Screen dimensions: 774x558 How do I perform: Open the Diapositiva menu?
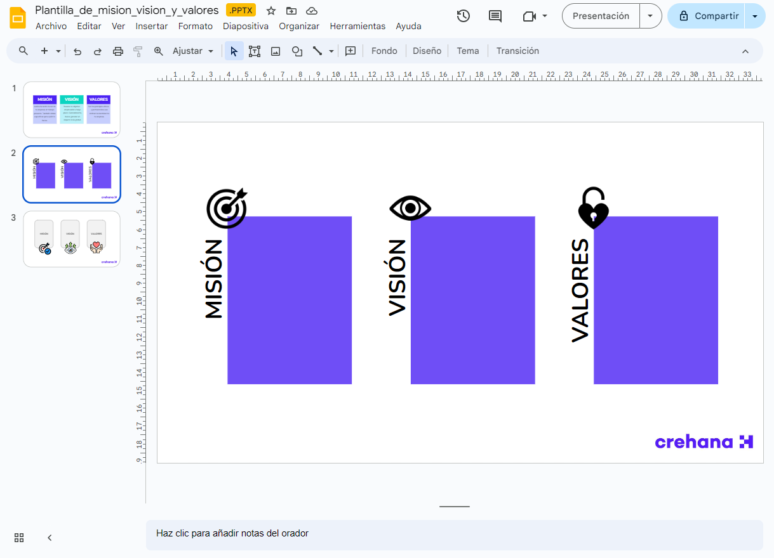245,26
